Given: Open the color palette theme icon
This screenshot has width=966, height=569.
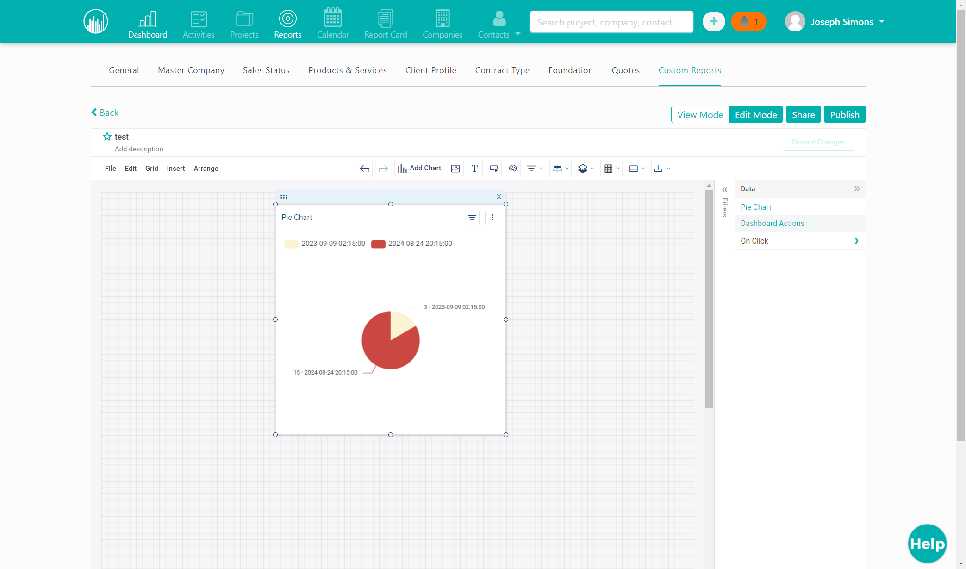Looking at the screenshot, I should pyautogui.click(x=513, y=169).
